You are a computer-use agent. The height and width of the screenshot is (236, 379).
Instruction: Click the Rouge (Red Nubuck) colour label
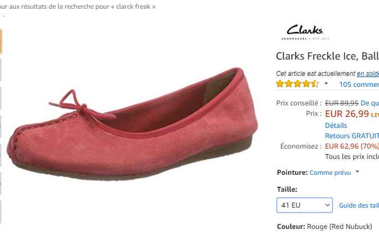(x=340, y=227)
